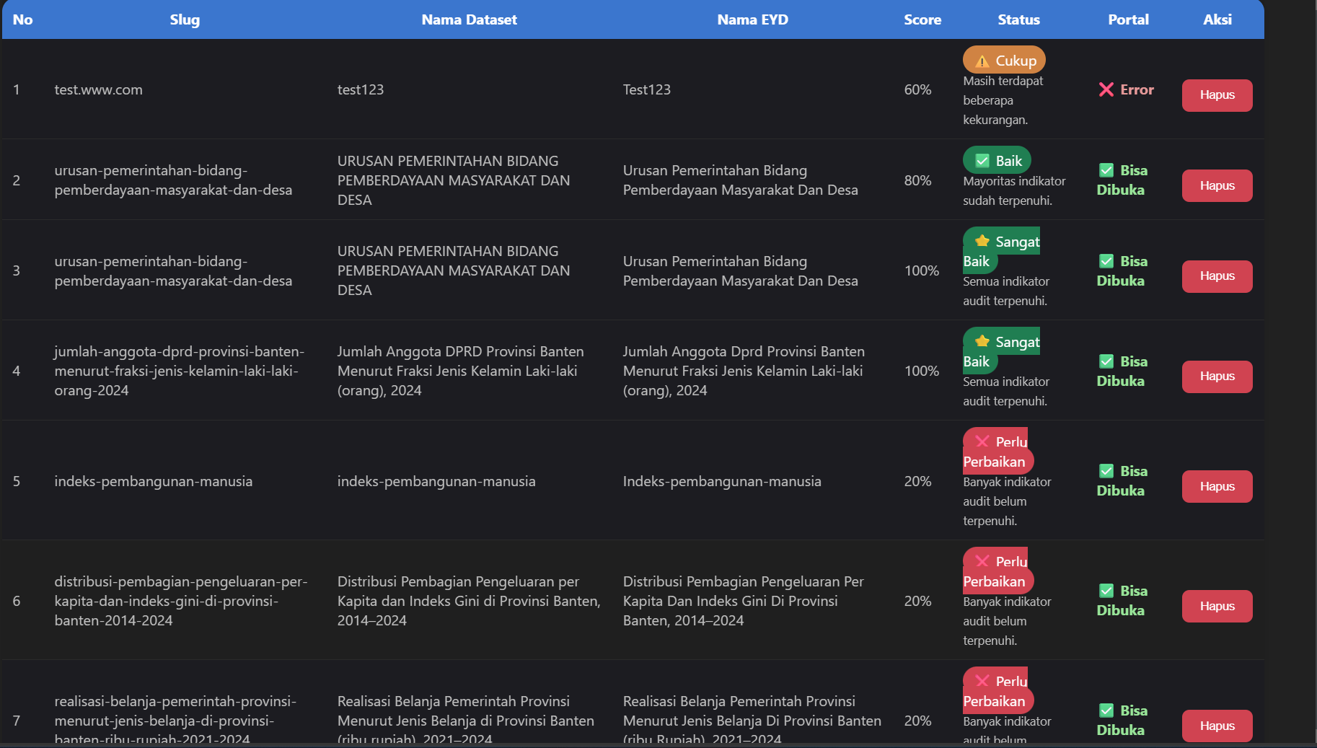The width and height of the screenshot is (1317, 748).
Task: Click EYD name Jumlah Anggota Dprd Provinsi Banten
Action: 744,371
